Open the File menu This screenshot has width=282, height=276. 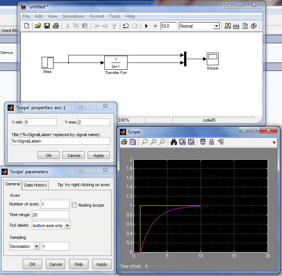[26, 16]
